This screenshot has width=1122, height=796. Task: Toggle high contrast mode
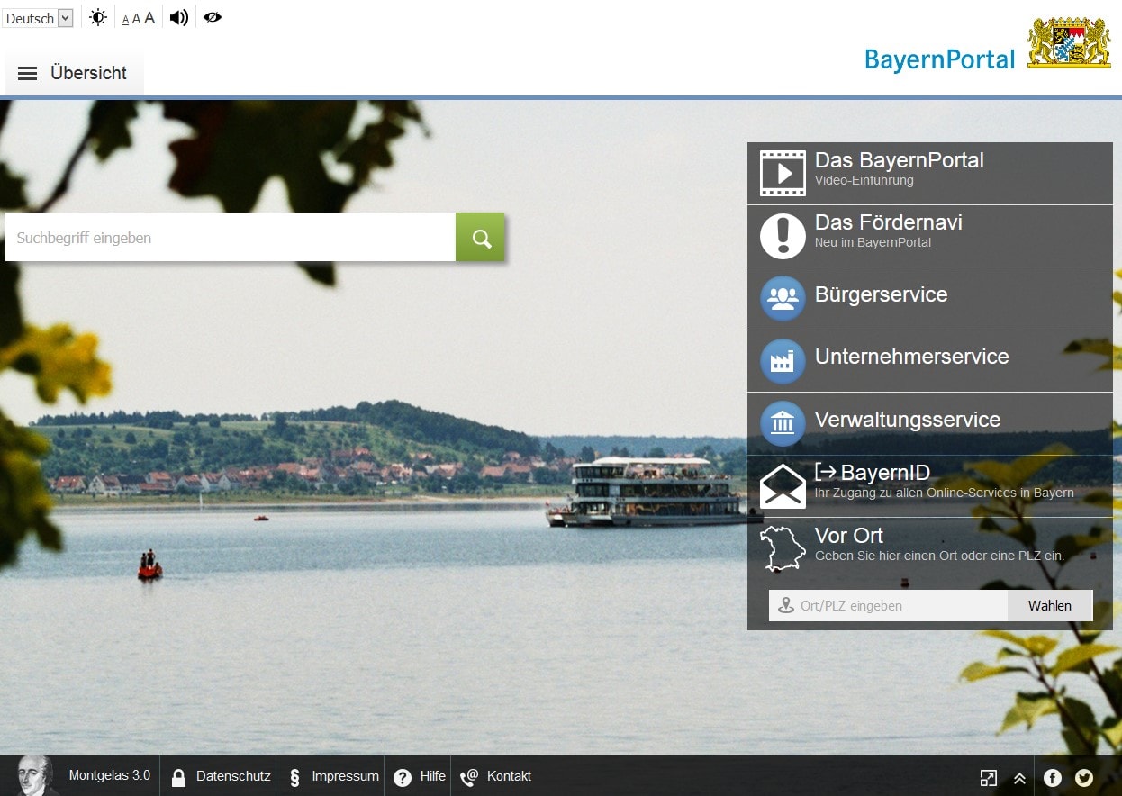(97, 16)
